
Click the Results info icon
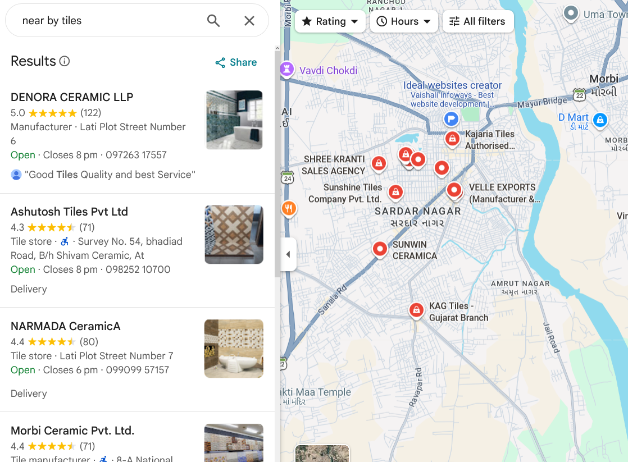(x=65, y=61)
